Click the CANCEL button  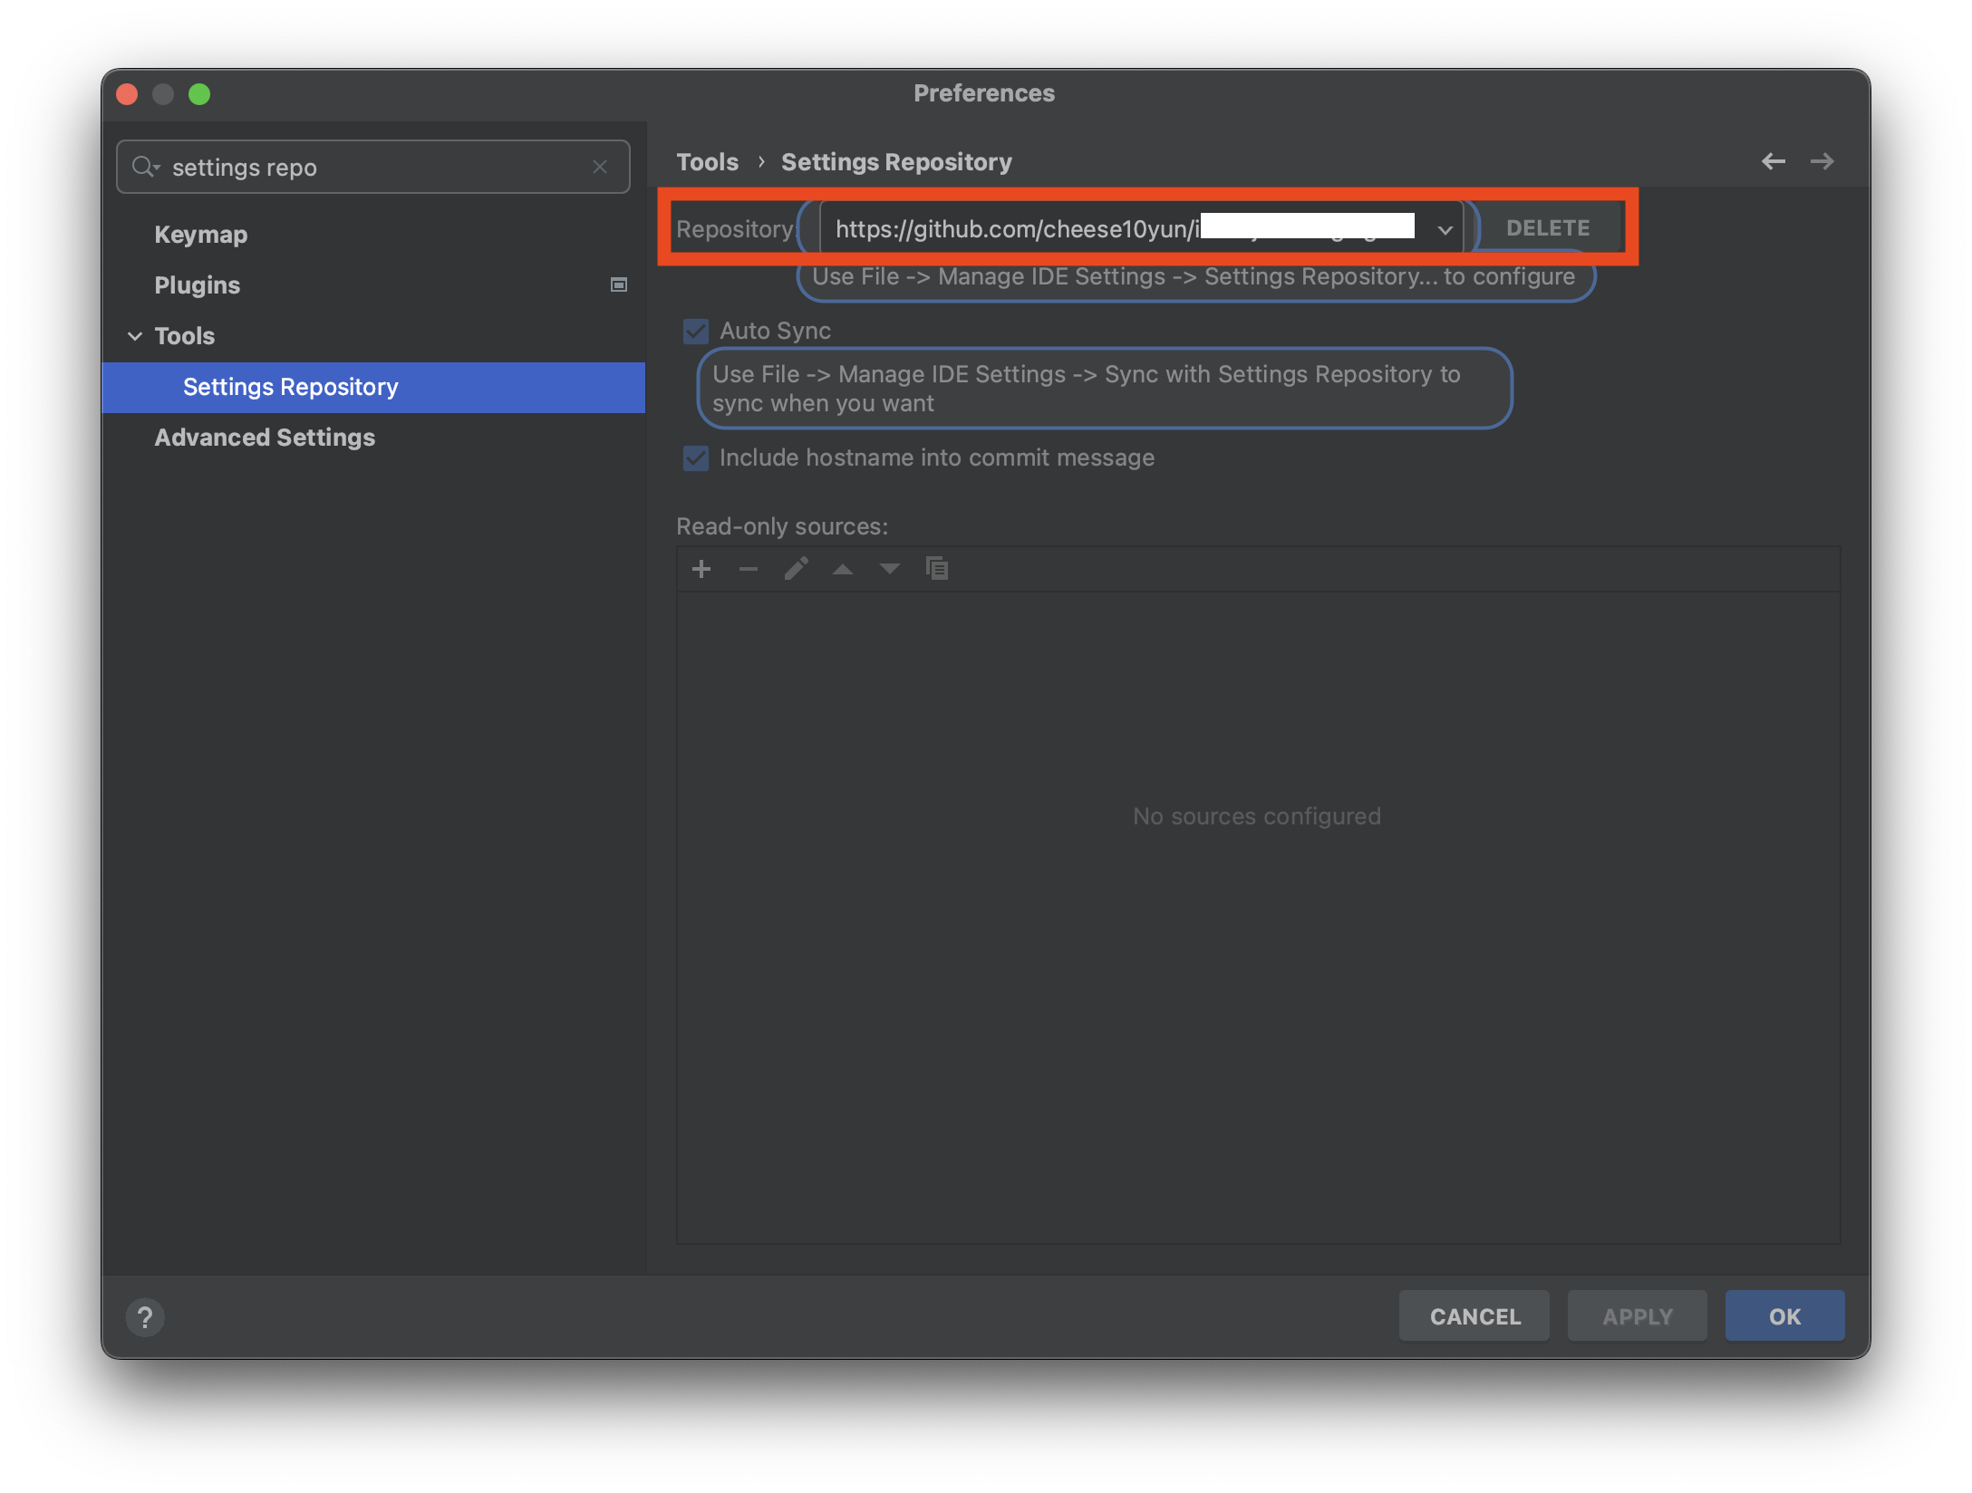[x=1474, y=1316]
